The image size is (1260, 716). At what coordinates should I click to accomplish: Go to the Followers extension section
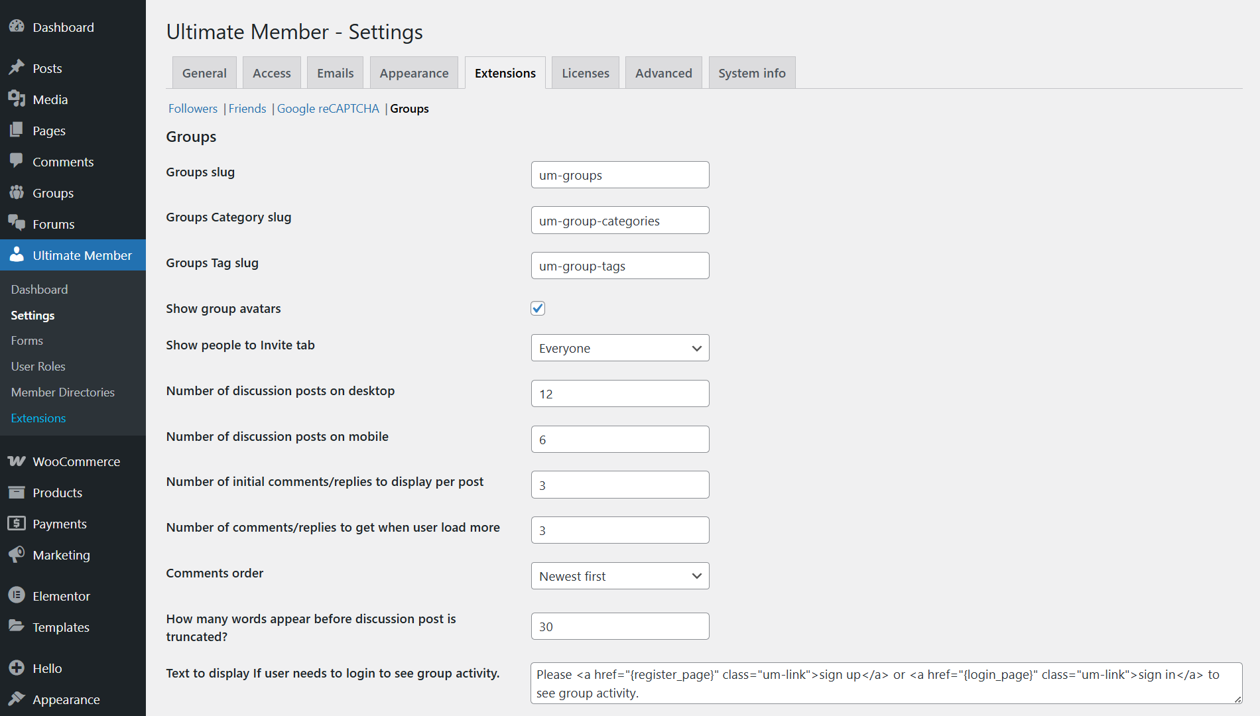coord(193,109)
